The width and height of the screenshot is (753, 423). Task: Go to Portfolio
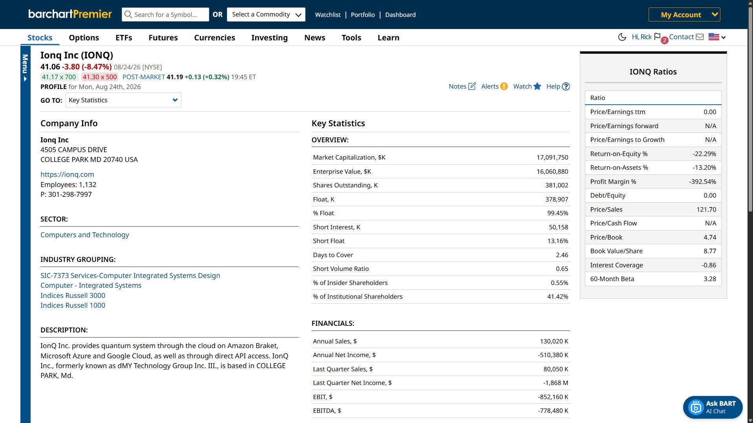(x=363, y=15)
